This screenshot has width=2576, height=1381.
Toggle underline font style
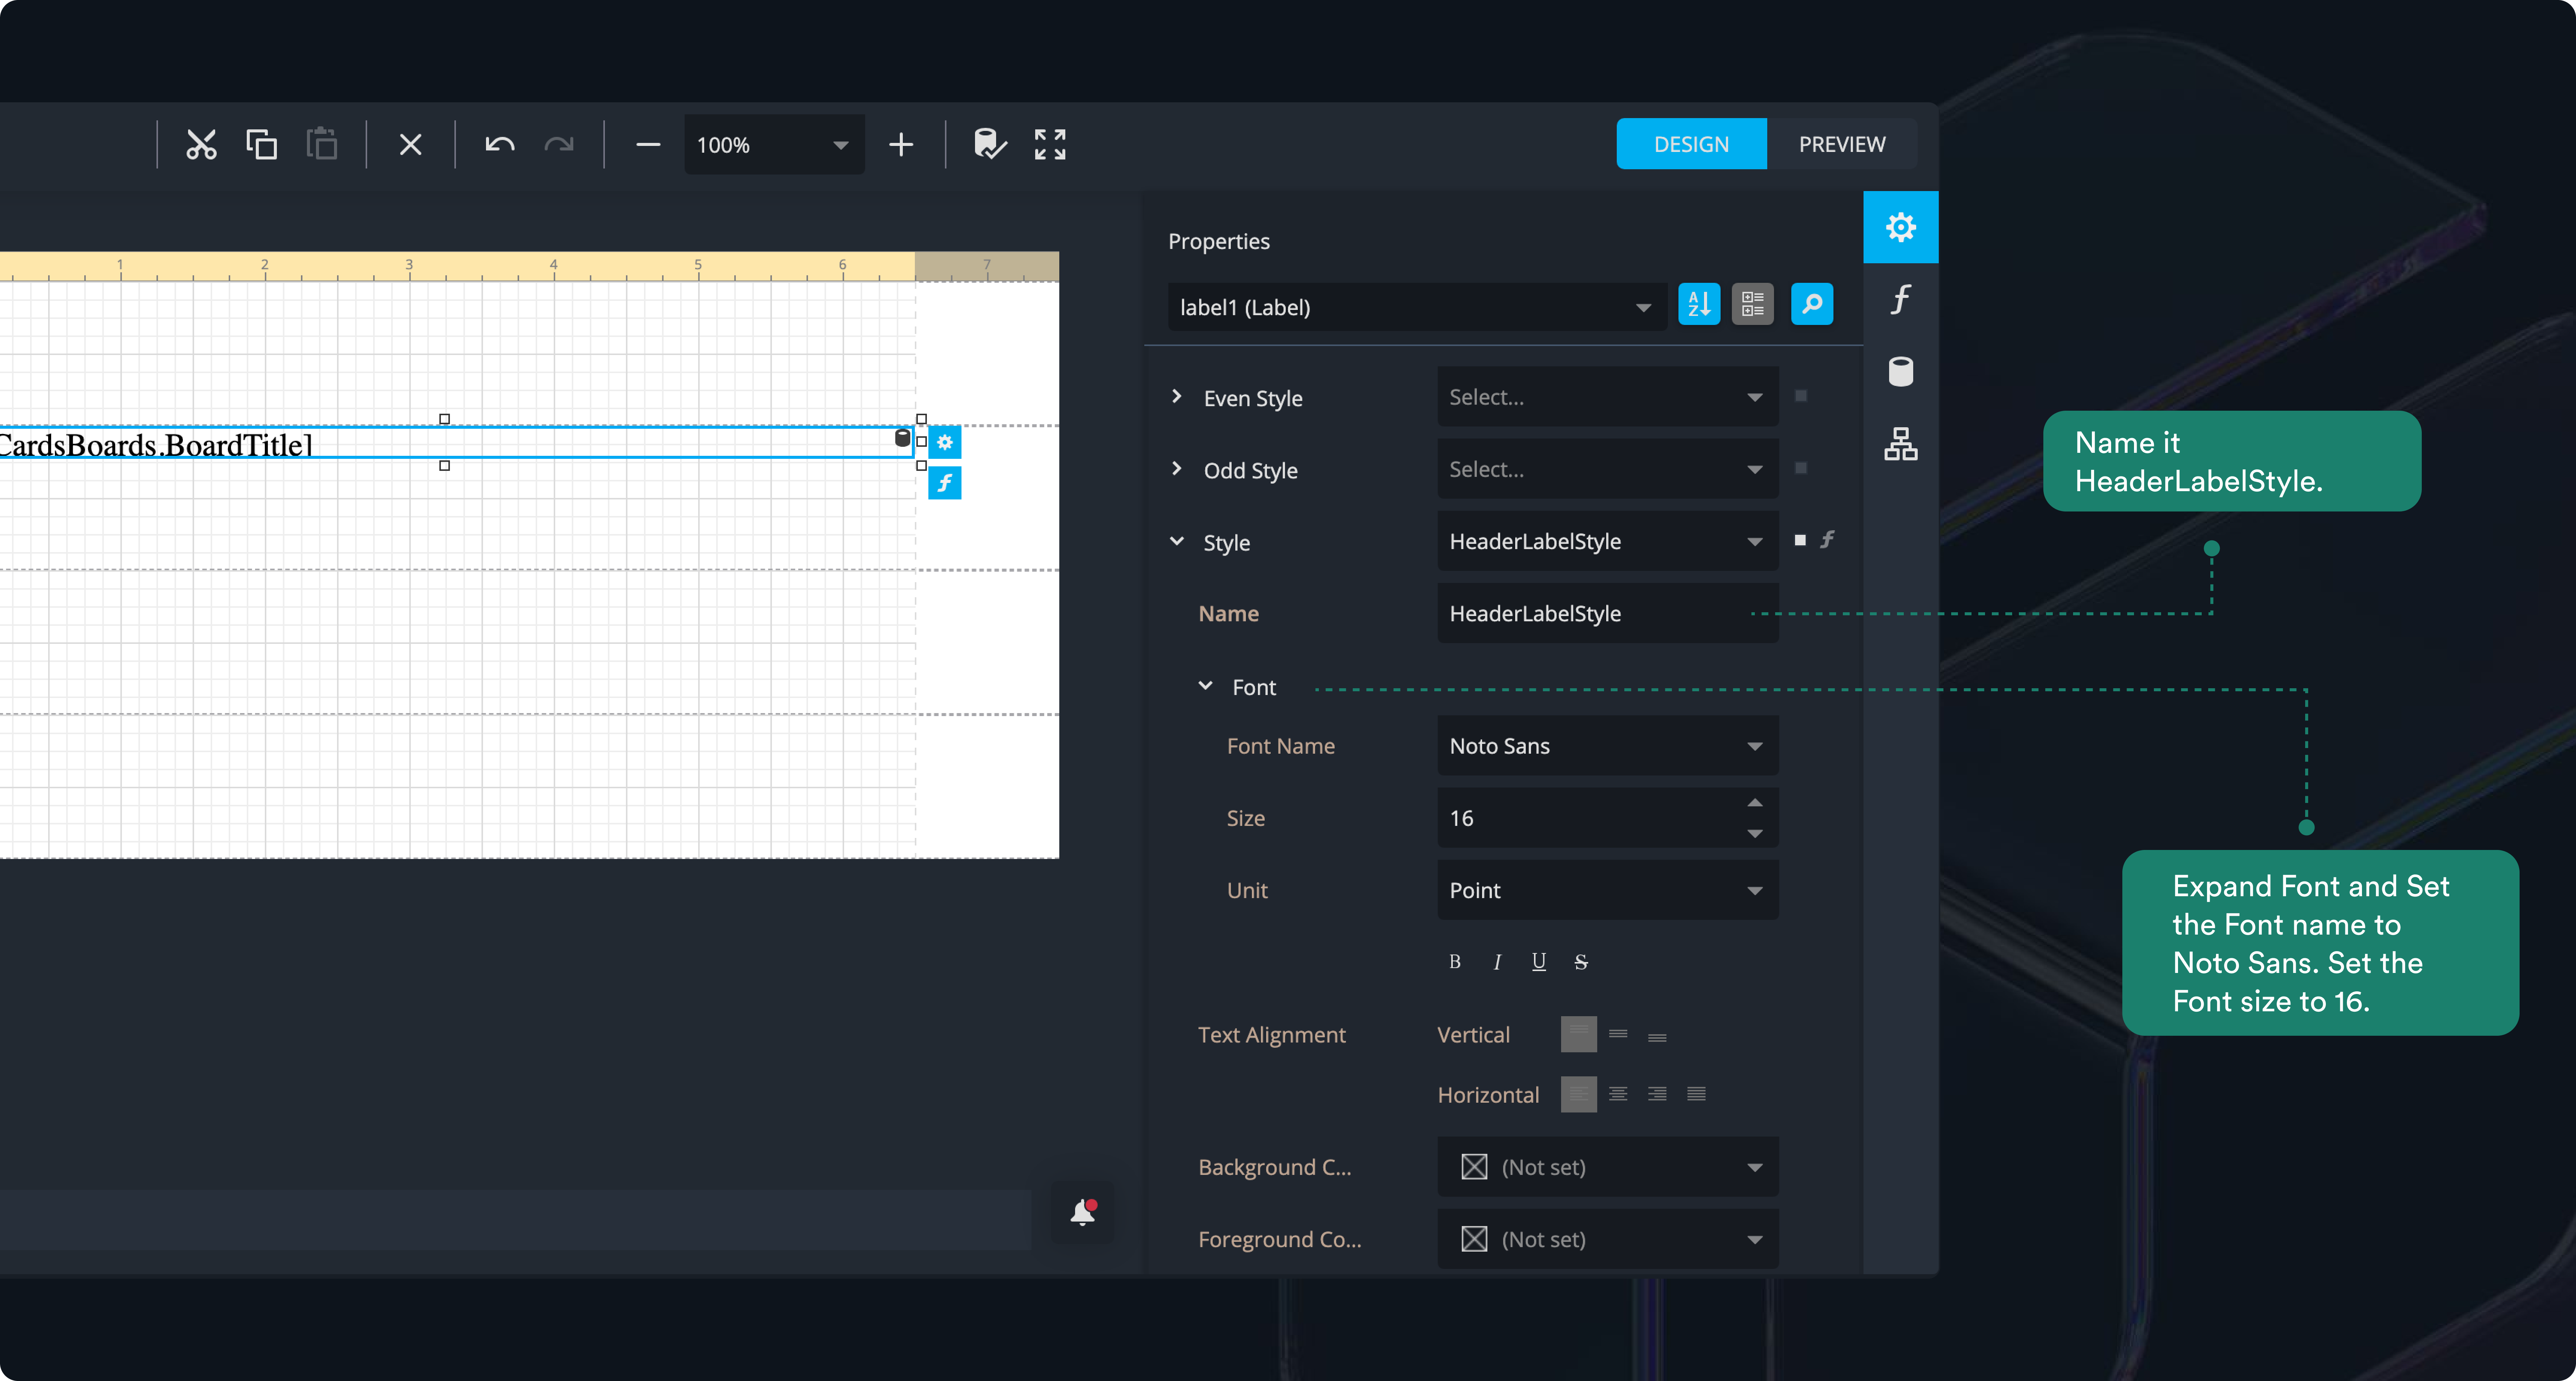1538,962
